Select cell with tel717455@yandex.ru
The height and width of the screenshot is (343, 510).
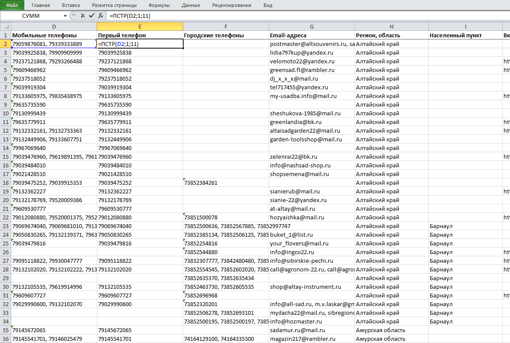[312, 87]
